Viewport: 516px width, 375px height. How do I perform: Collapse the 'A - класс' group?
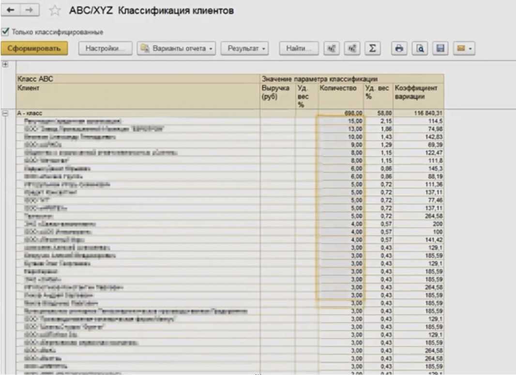[x=5, y=113]
